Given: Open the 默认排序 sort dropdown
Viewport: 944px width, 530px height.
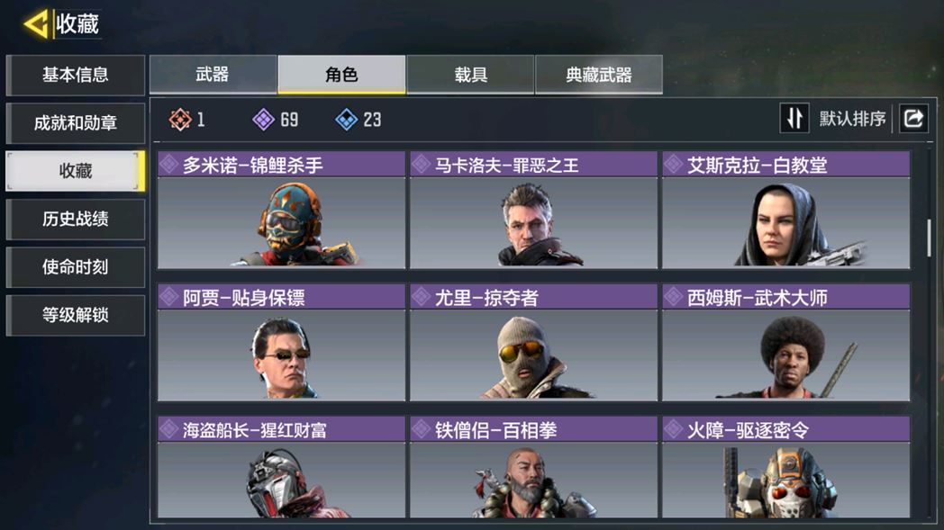Looking at the screenshot, I should pyautogui.click(x=852, y=119).
